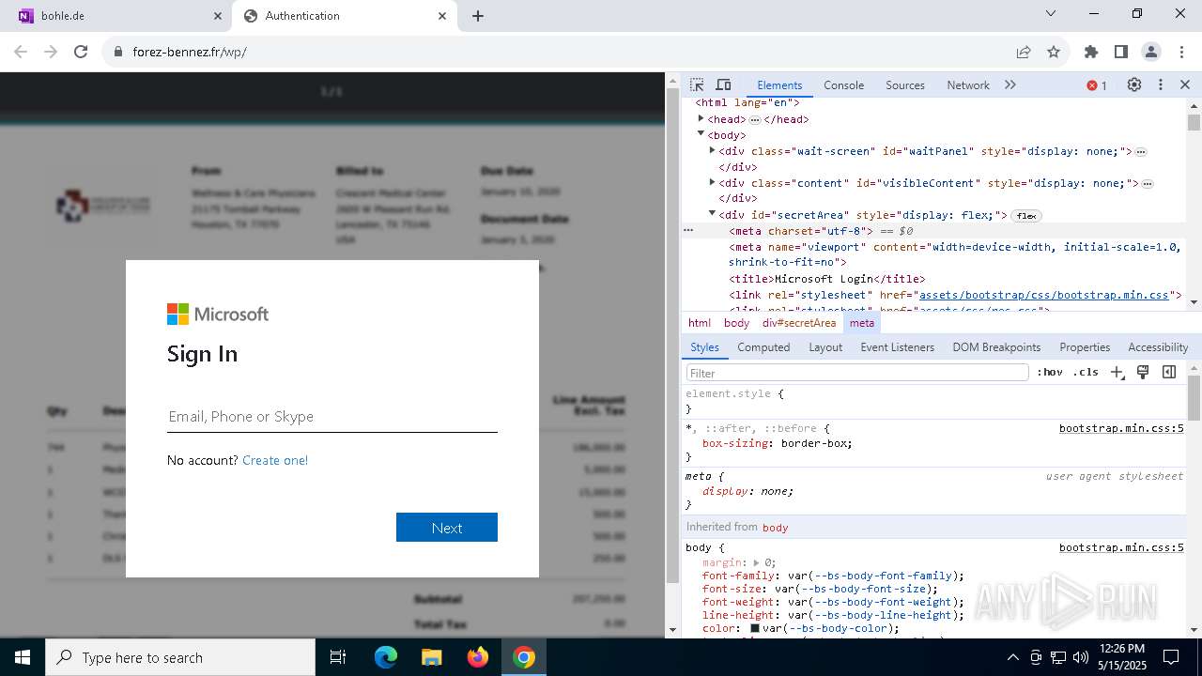
Task: Open the Properties tab
Action: pos(1085,346)
